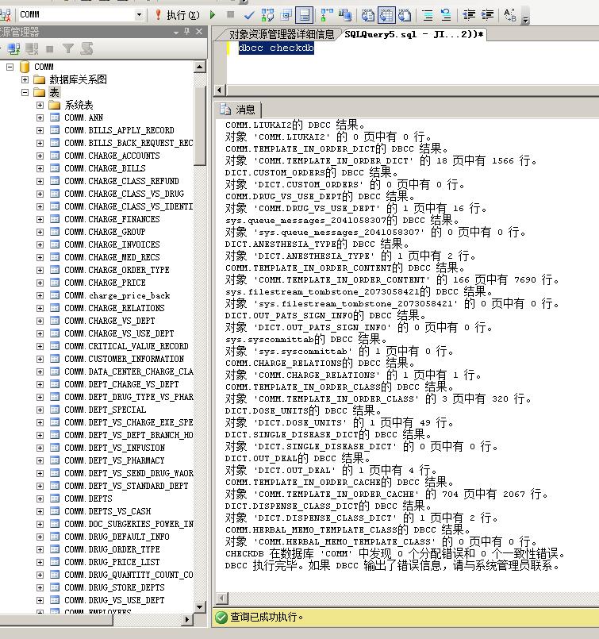Open the available databases COMM dropdown
This screenshot has width=599, height=639.
pos(139,15)
